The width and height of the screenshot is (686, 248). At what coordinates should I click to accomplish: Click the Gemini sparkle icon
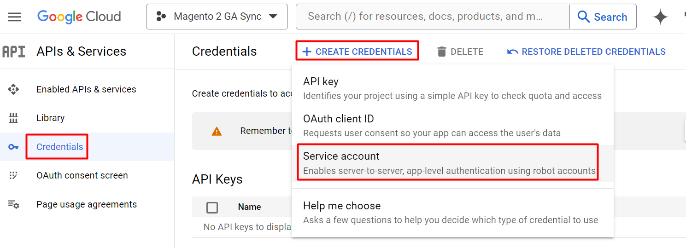[660, 17]
